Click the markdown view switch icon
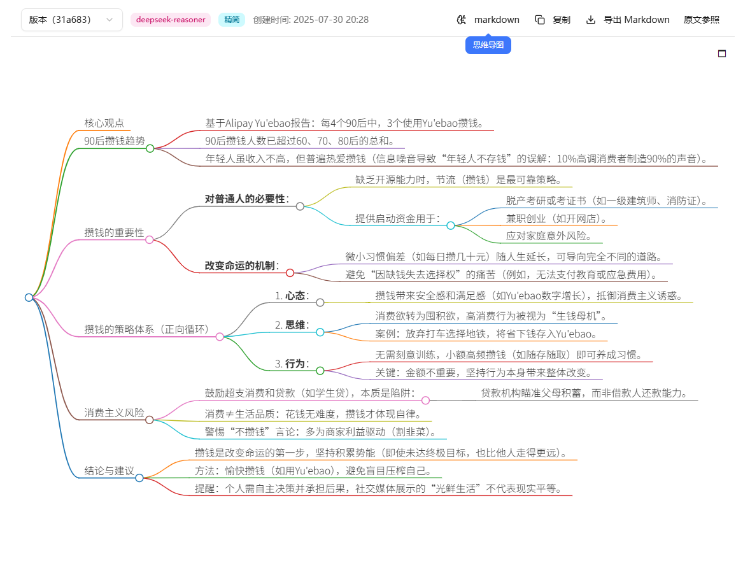This screenshot has width=750, height=568. [x=461, y=20]
